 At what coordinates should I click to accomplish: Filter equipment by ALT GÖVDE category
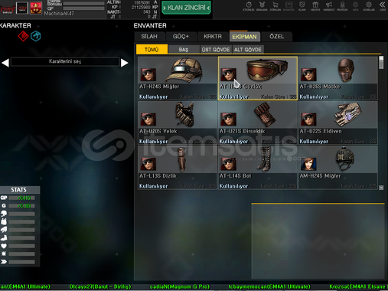pyautogui.click(x=248, y=49)
